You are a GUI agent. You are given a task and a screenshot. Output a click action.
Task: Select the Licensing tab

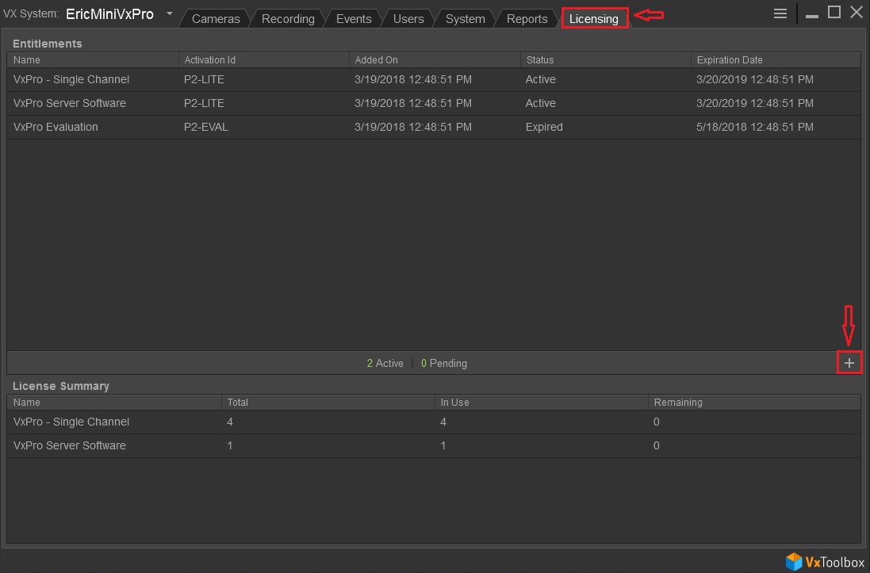click(x=594, y=19)
